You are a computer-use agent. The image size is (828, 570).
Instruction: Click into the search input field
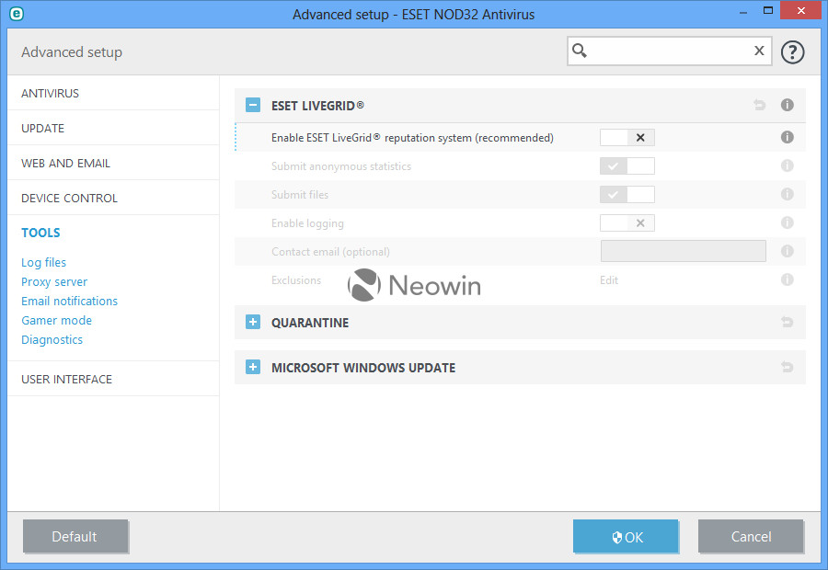pos(670,51)
